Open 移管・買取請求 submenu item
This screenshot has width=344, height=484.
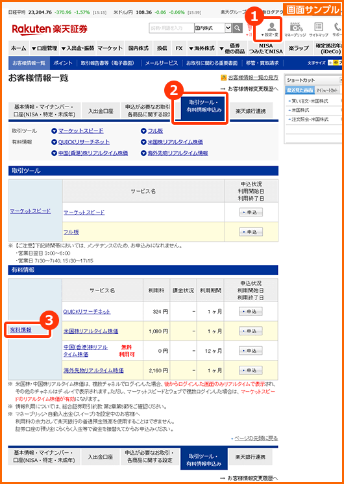(x=263, y=63)
